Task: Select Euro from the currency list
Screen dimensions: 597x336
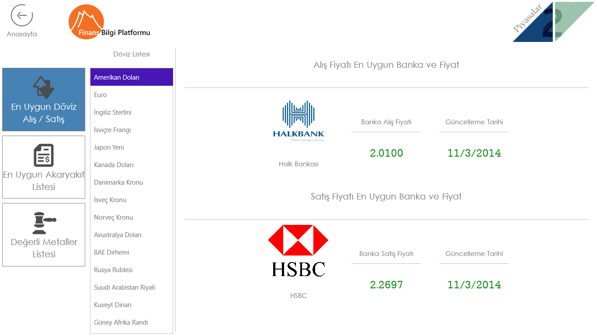Action: pos(132,95)
